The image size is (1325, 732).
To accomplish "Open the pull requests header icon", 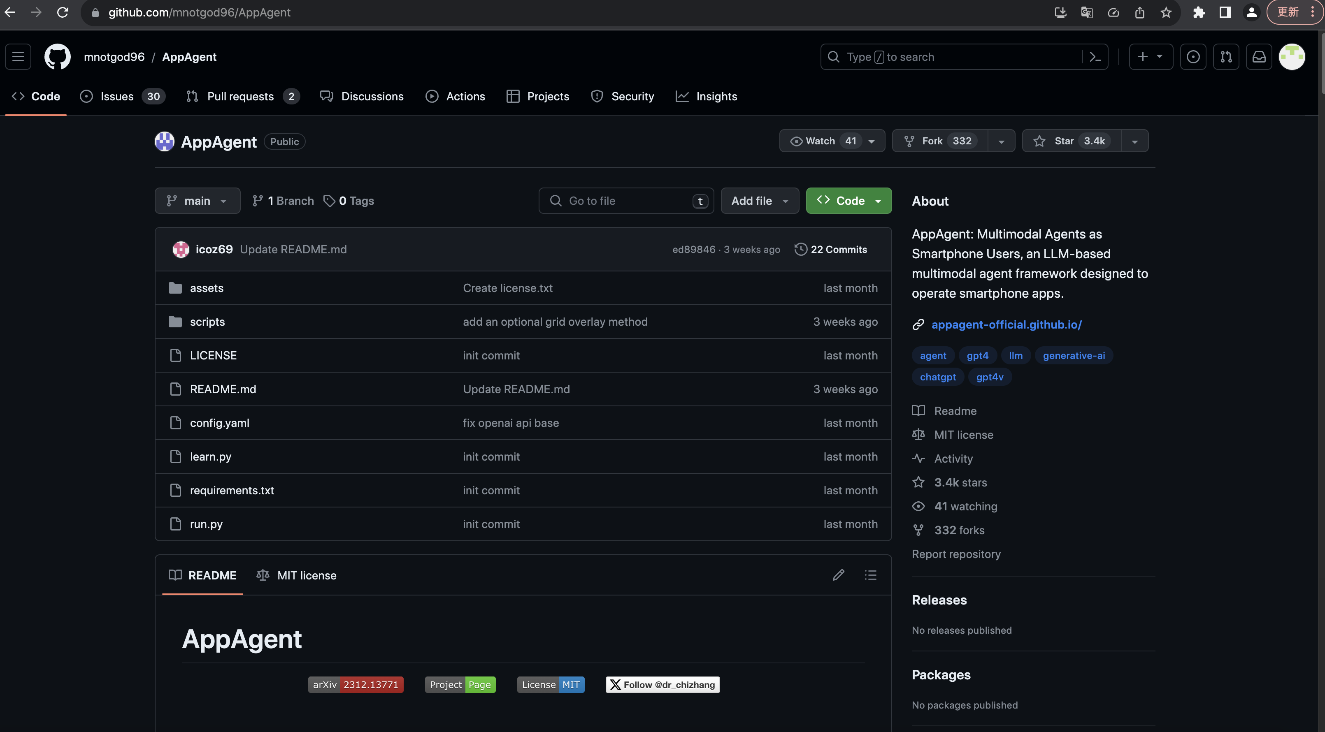I will coord(1226,57).
